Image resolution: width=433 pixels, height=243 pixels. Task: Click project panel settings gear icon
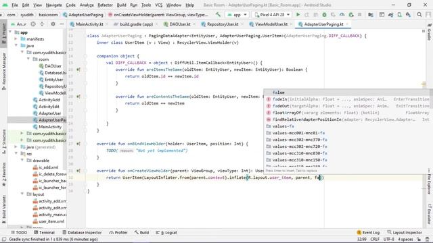pos(53,24)
